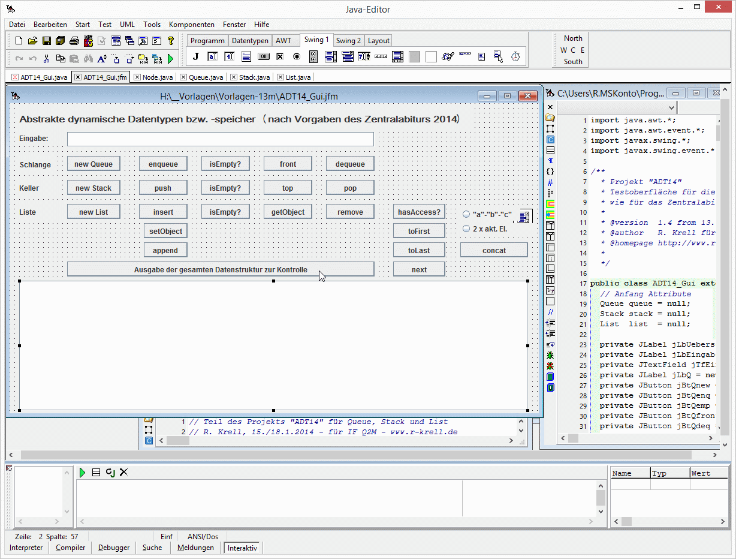Image resolution: width=736 pixels, height=559 pixels.
Task: Select the JLabel 'J' component icon
Action: tap(195, 56)
